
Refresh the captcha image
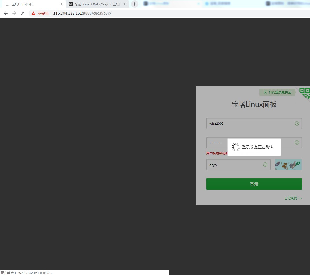[x=288, y=165]
